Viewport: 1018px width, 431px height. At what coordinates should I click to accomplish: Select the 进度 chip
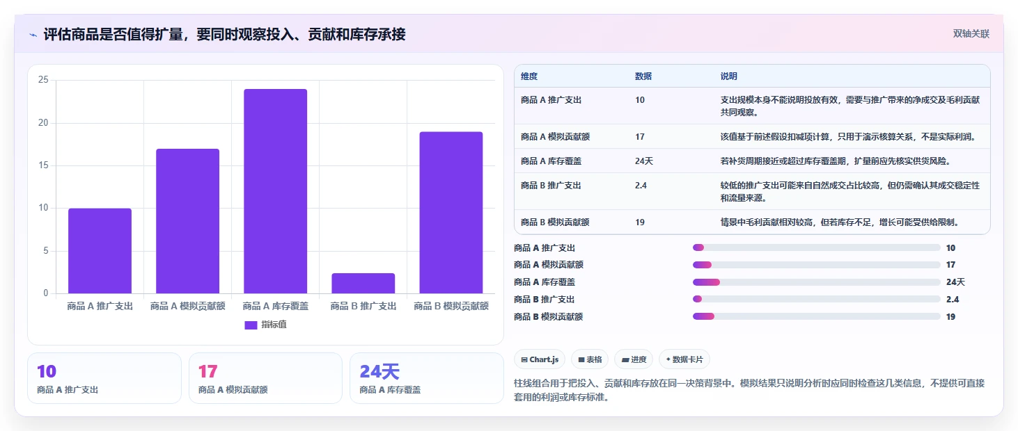(634, 359)
